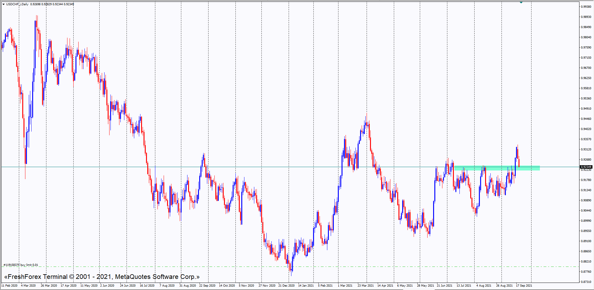Click the FreshForex Terminal copyright text

click(102, 277)
